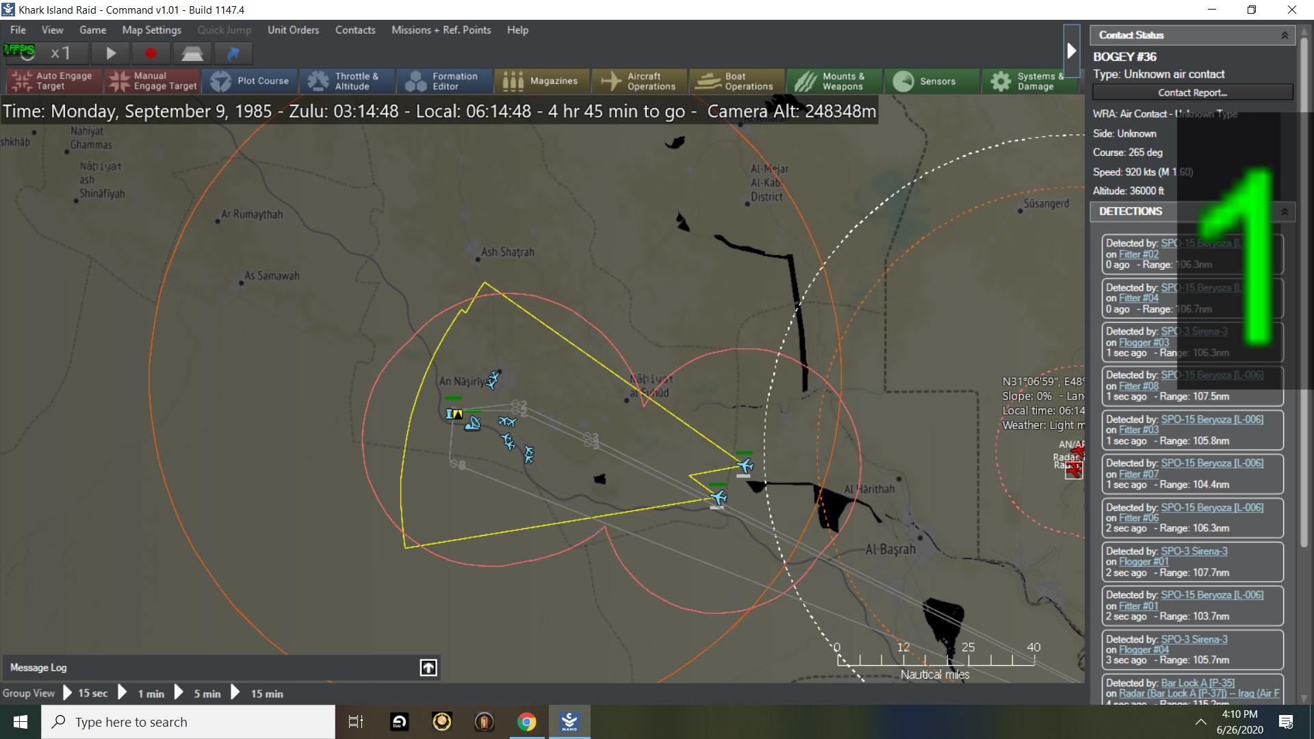Expand the Message Log panel
This screenshot has height=739, width=1314.
[x=428, y=668]
